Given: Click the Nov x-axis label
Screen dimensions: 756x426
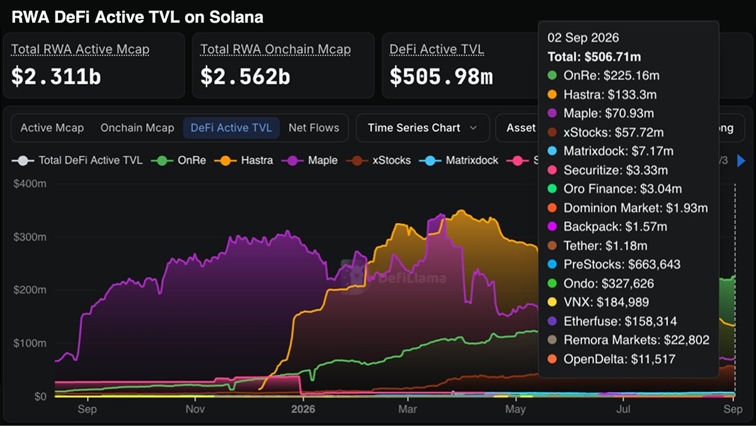Looking at the screenshot, I should 196,410.
